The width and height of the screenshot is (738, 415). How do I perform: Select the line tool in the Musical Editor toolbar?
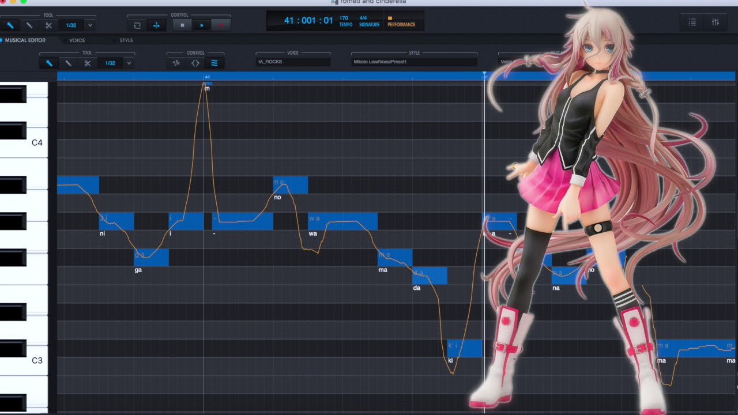[x=68, y=63]
